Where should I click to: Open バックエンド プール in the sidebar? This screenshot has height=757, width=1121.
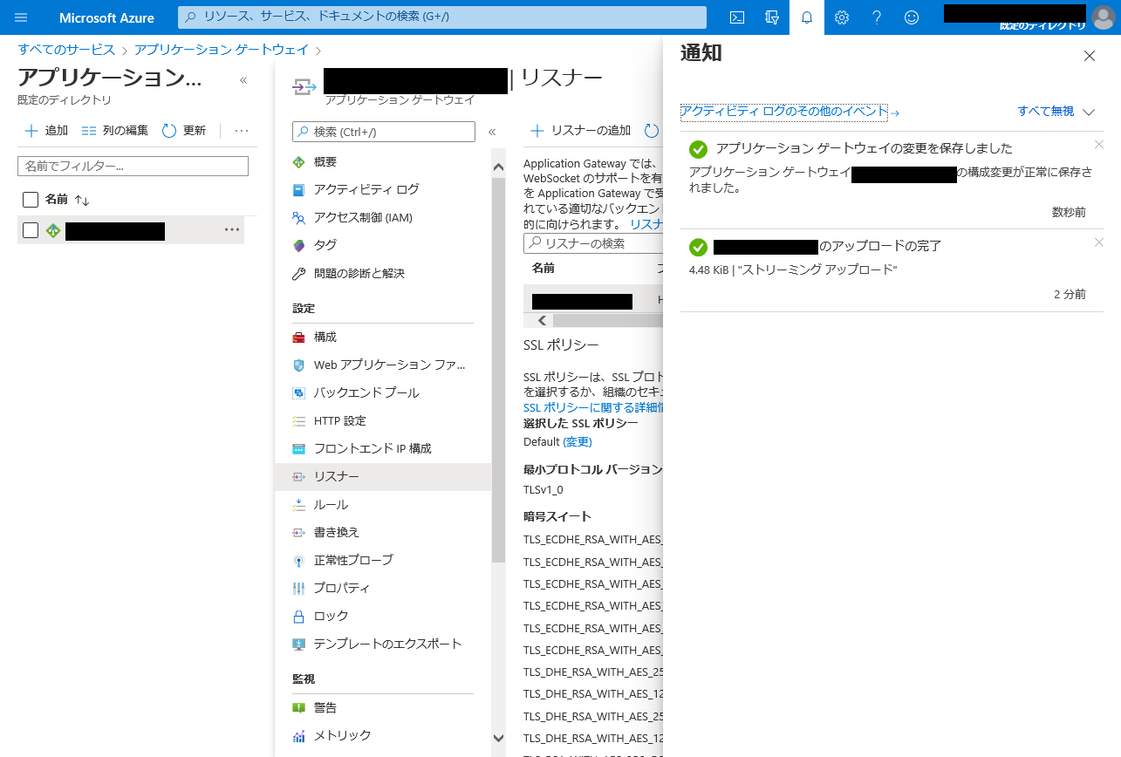coord(366,392)
